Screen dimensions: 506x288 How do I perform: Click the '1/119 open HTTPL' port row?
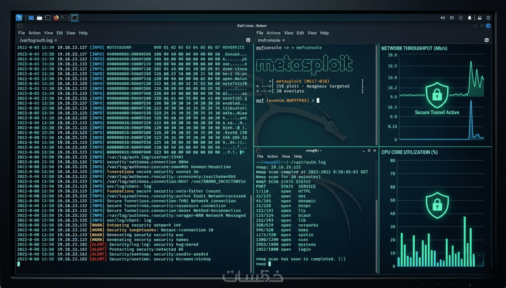point(283,192)
